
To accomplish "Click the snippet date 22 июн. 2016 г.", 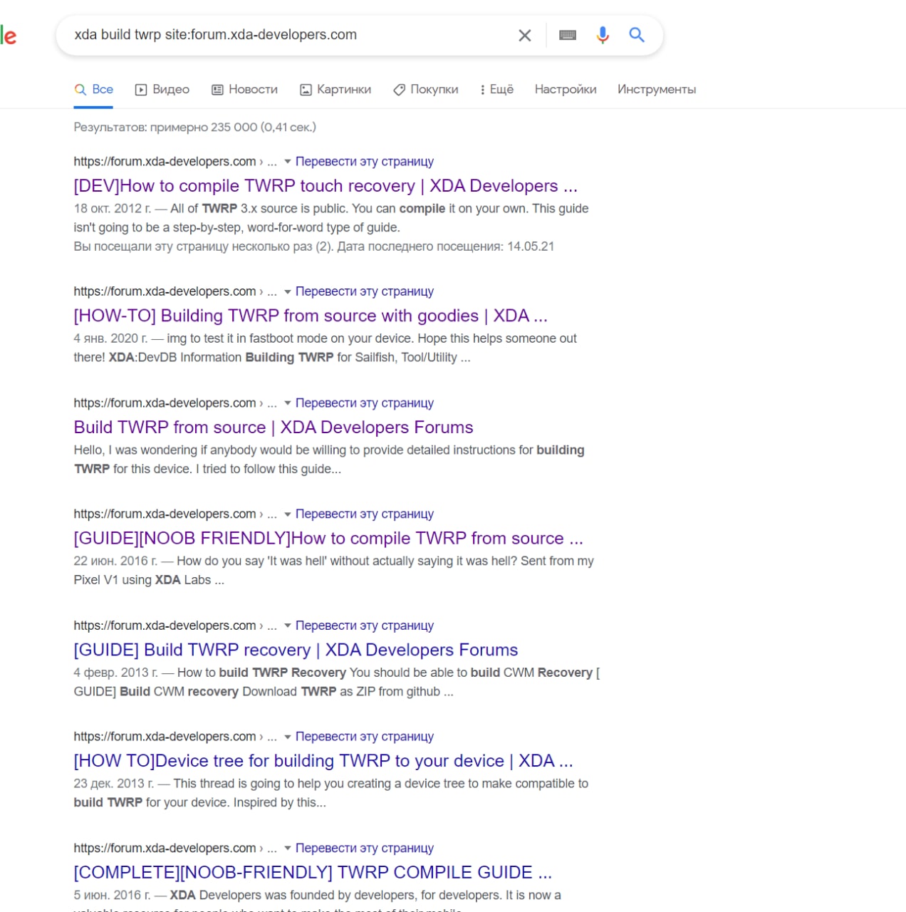I will point(115,561).
